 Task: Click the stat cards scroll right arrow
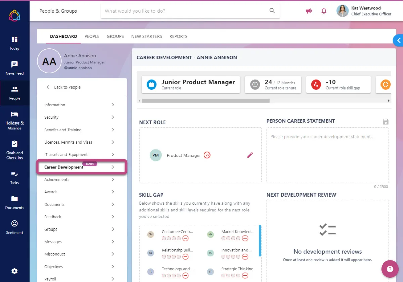[389, 101]
